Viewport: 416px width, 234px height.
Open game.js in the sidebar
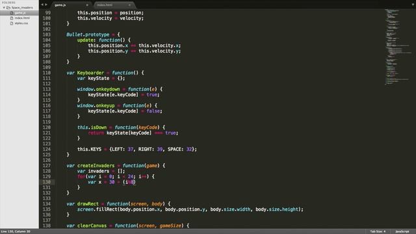pos(20,13)
